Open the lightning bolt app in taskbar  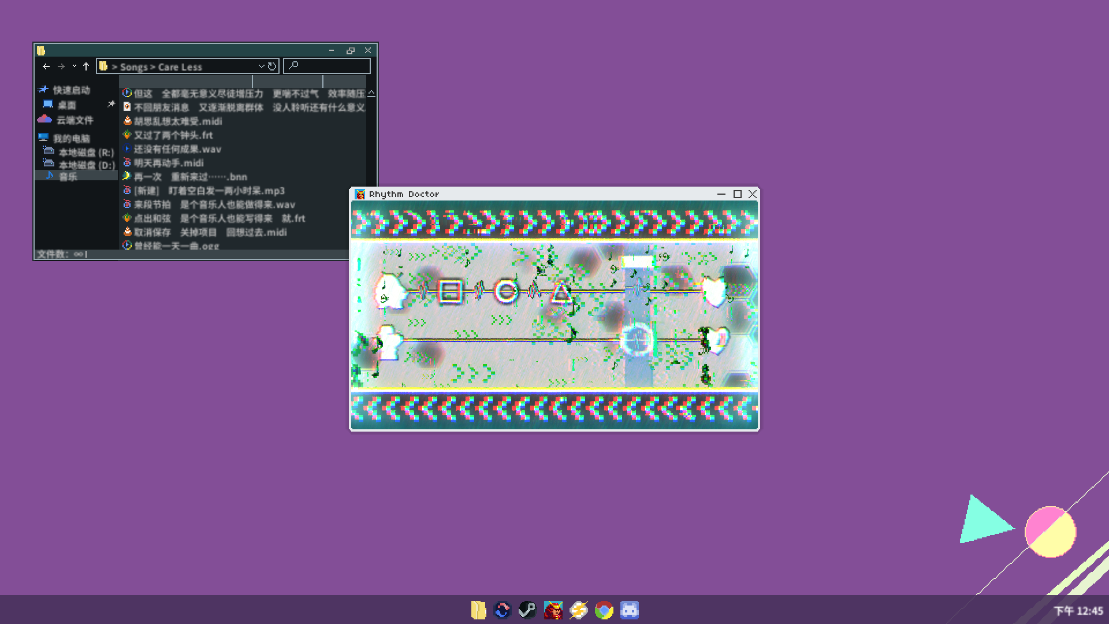click(x=578, y=610)
